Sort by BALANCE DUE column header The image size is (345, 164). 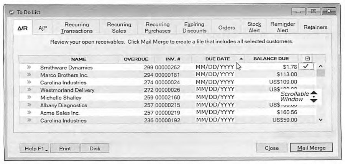[271, 59]
